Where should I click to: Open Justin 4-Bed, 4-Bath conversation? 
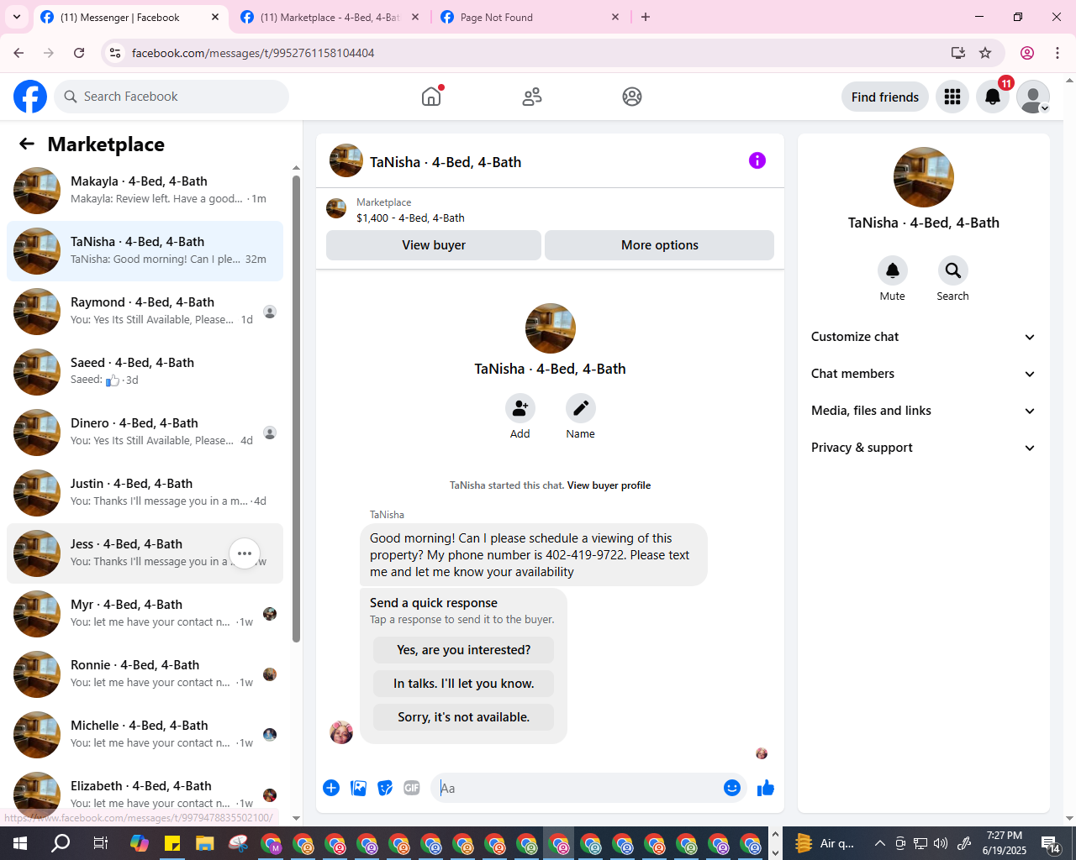tap(145, 493)
